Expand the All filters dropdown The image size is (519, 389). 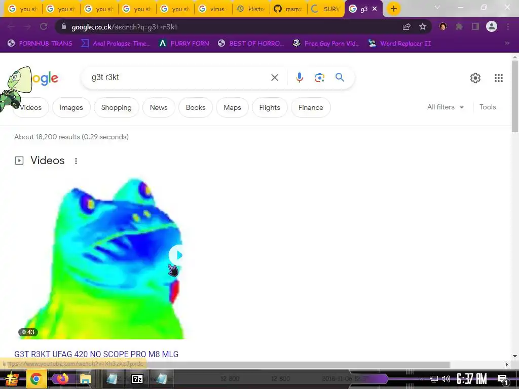445,107
